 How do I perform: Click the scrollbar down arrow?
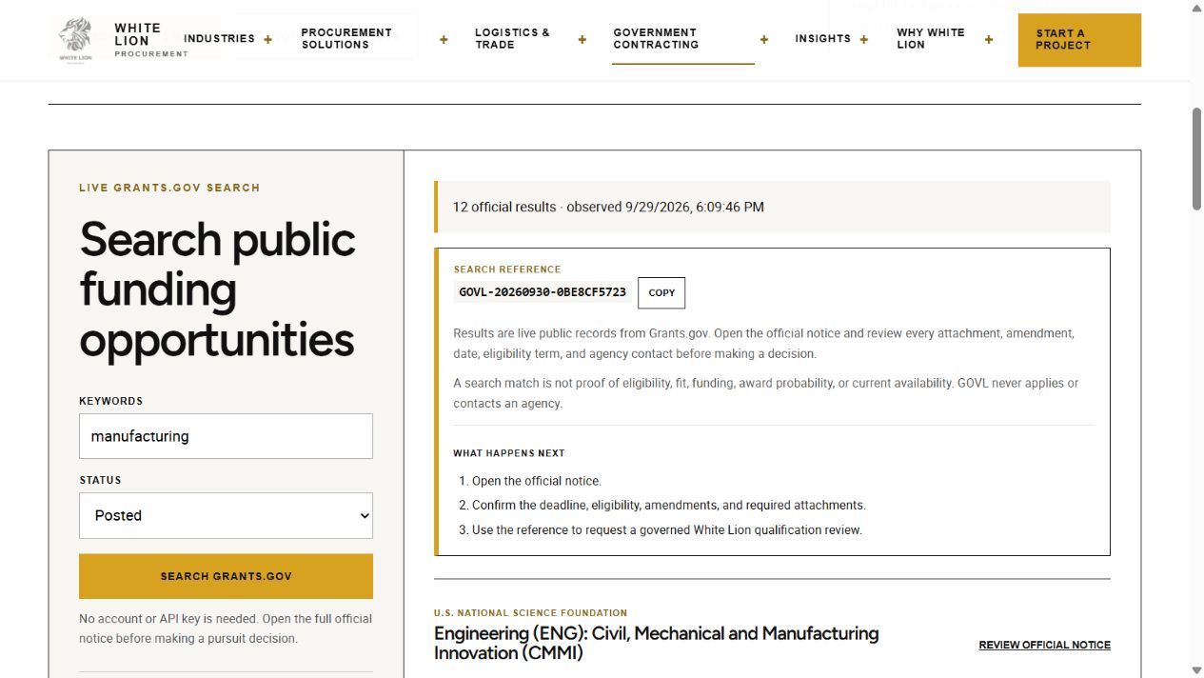click(1196, 669)
